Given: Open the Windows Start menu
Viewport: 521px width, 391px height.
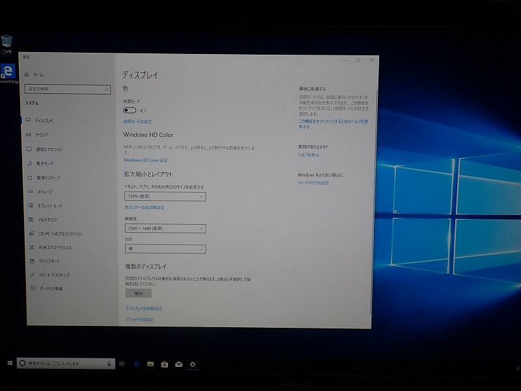Looking at the screenshot, I should pyautogui.click(x=10, y=363).
